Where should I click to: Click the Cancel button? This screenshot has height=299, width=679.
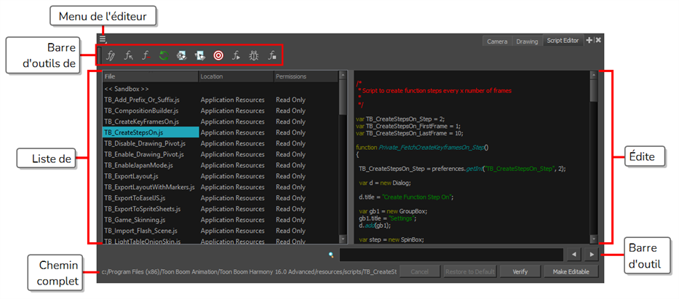(418, 272)
